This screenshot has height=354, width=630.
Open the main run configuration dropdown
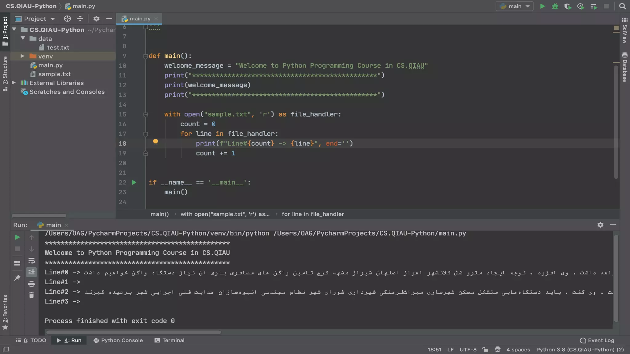pos(515,6)
